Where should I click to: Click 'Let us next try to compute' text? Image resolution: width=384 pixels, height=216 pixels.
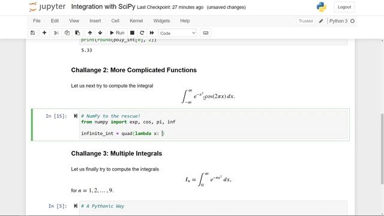(x=112, y=86)
